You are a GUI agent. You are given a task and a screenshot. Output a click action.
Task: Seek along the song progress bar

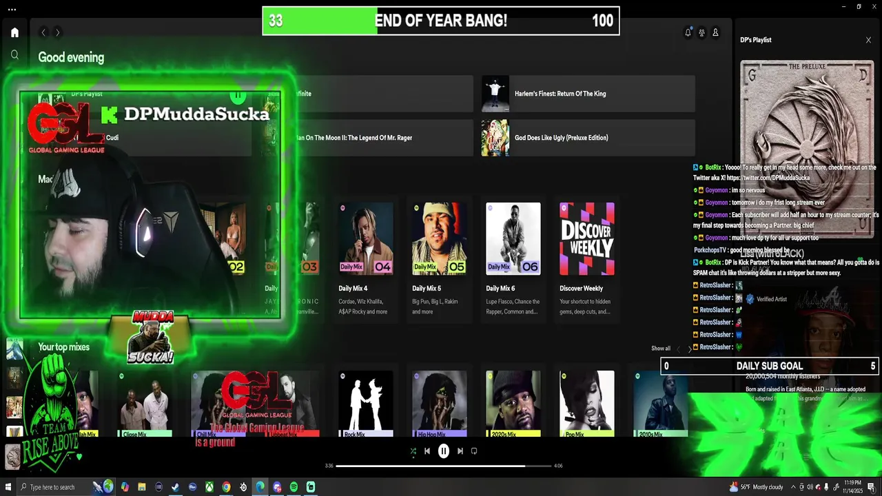[443, 466]
